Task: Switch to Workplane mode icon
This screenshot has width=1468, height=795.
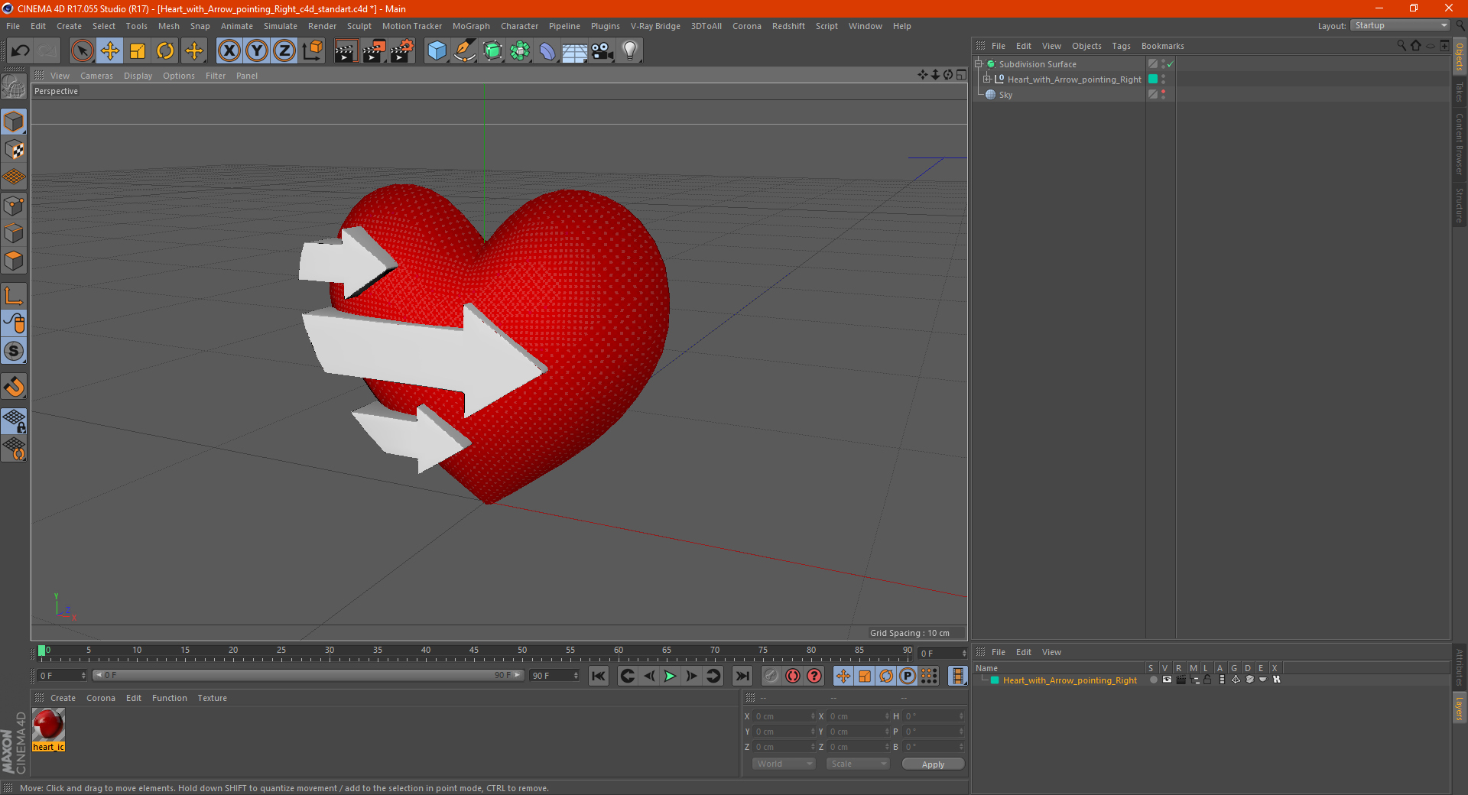Action: point(14,177)
